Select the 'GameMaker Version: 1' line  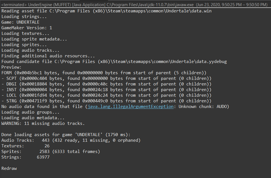(x=27, y=28)
